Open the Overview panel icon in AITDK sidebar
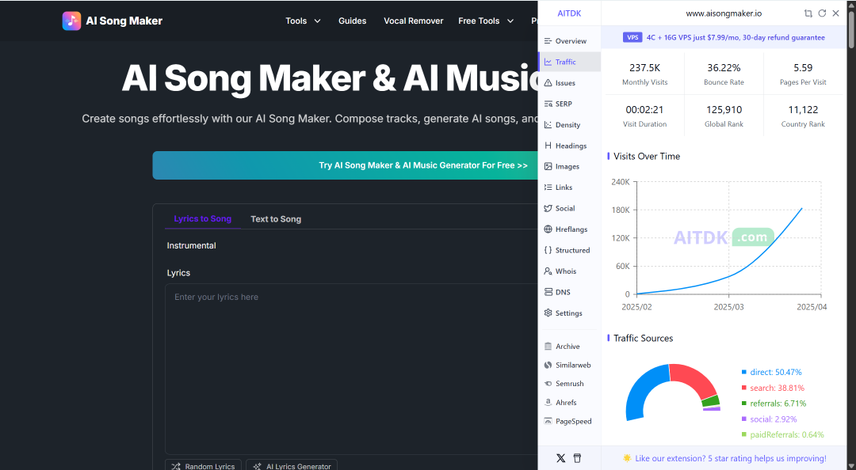This screenshot has width=856, height=470. [548, 41]
